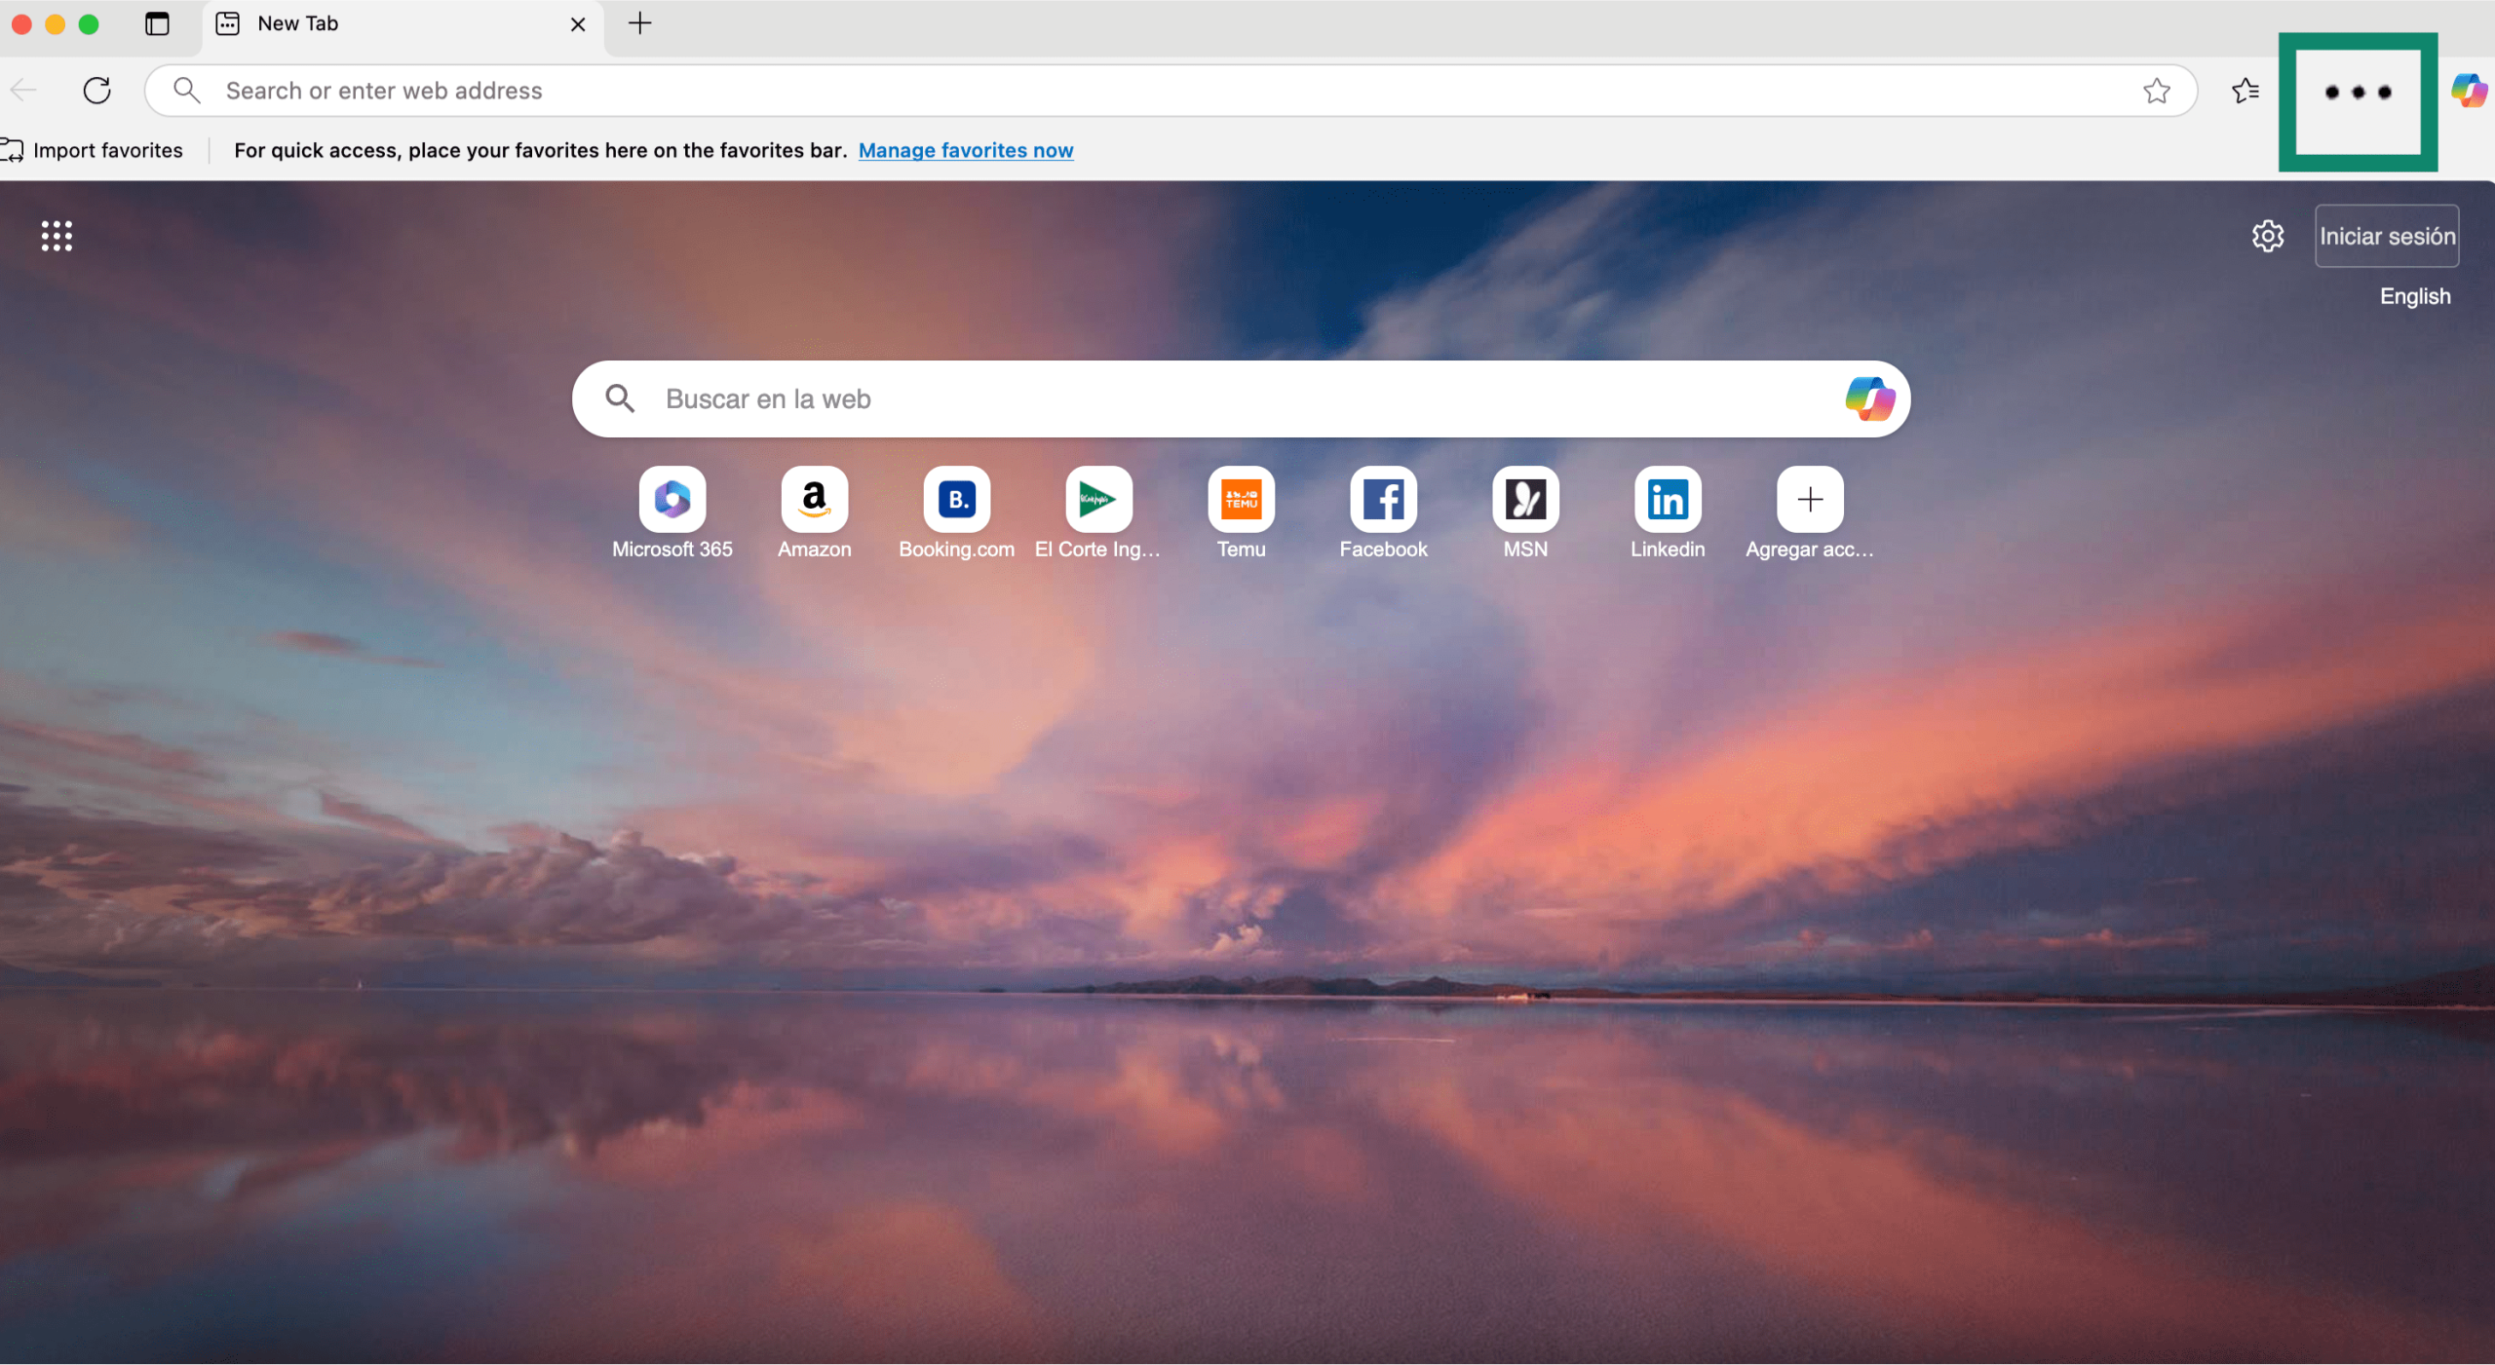2495x1365 pixels.
Task: Launch Booking.com from the shortcuts
Action: tap(956, 512)
